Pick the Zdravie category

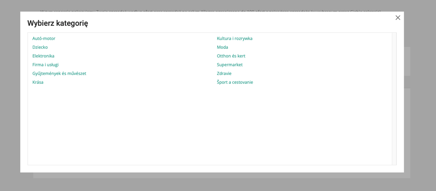pyautogui.click(x=224, y=73)
